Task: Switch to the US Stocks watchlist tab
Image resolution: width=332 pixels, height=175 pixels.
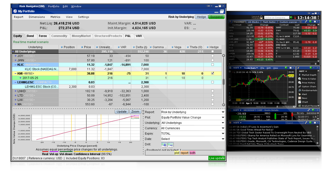Action: (253, 22)
